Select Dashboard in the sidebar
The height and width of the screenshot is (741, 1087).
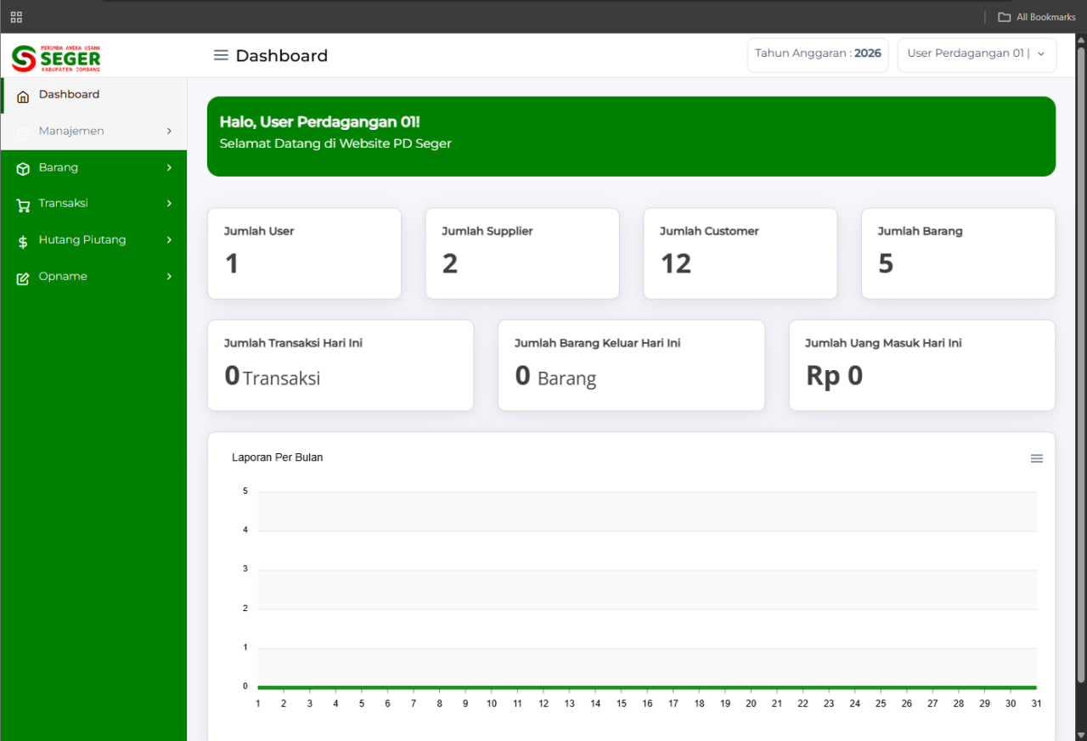[94, 95]
